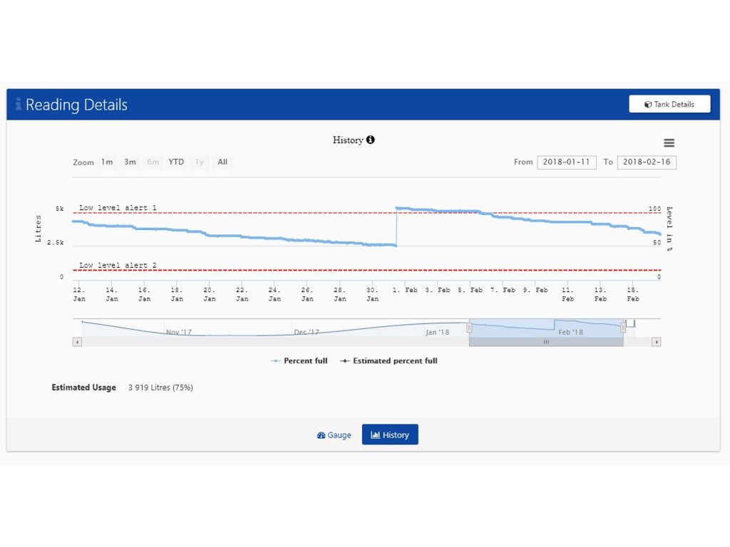Screen dimensions: 730x547
Task: Toggle Percent full series in legend
Action: point(299,361)
